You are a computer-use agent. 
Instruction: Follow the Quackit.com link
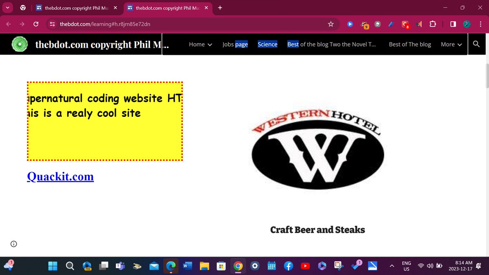(x=60, y=176)
